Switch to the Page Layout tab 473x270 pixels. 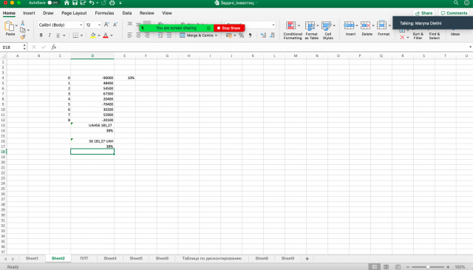tap(74, 13)
